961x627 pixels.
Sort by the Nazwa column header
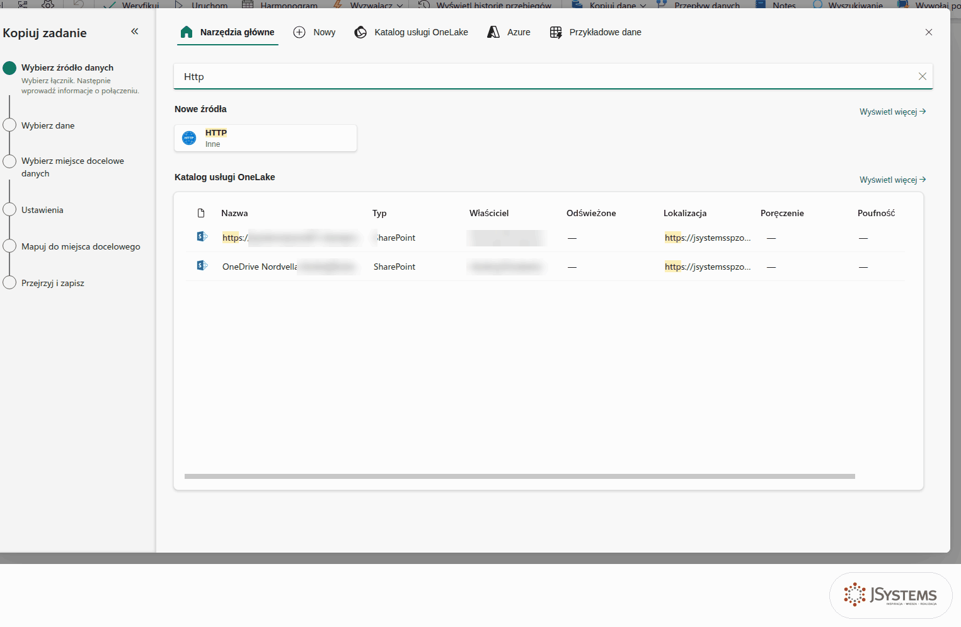[234, 213]
